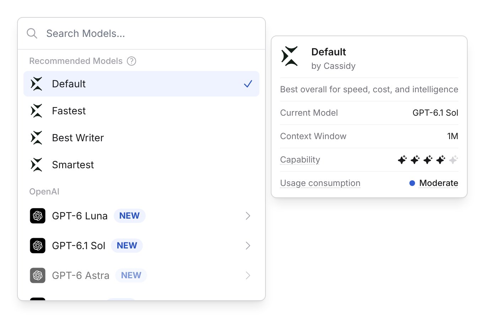484x318 pixels.
Task: Click the GPT-6.1 Sol value in details card
Action: [435, 113]
